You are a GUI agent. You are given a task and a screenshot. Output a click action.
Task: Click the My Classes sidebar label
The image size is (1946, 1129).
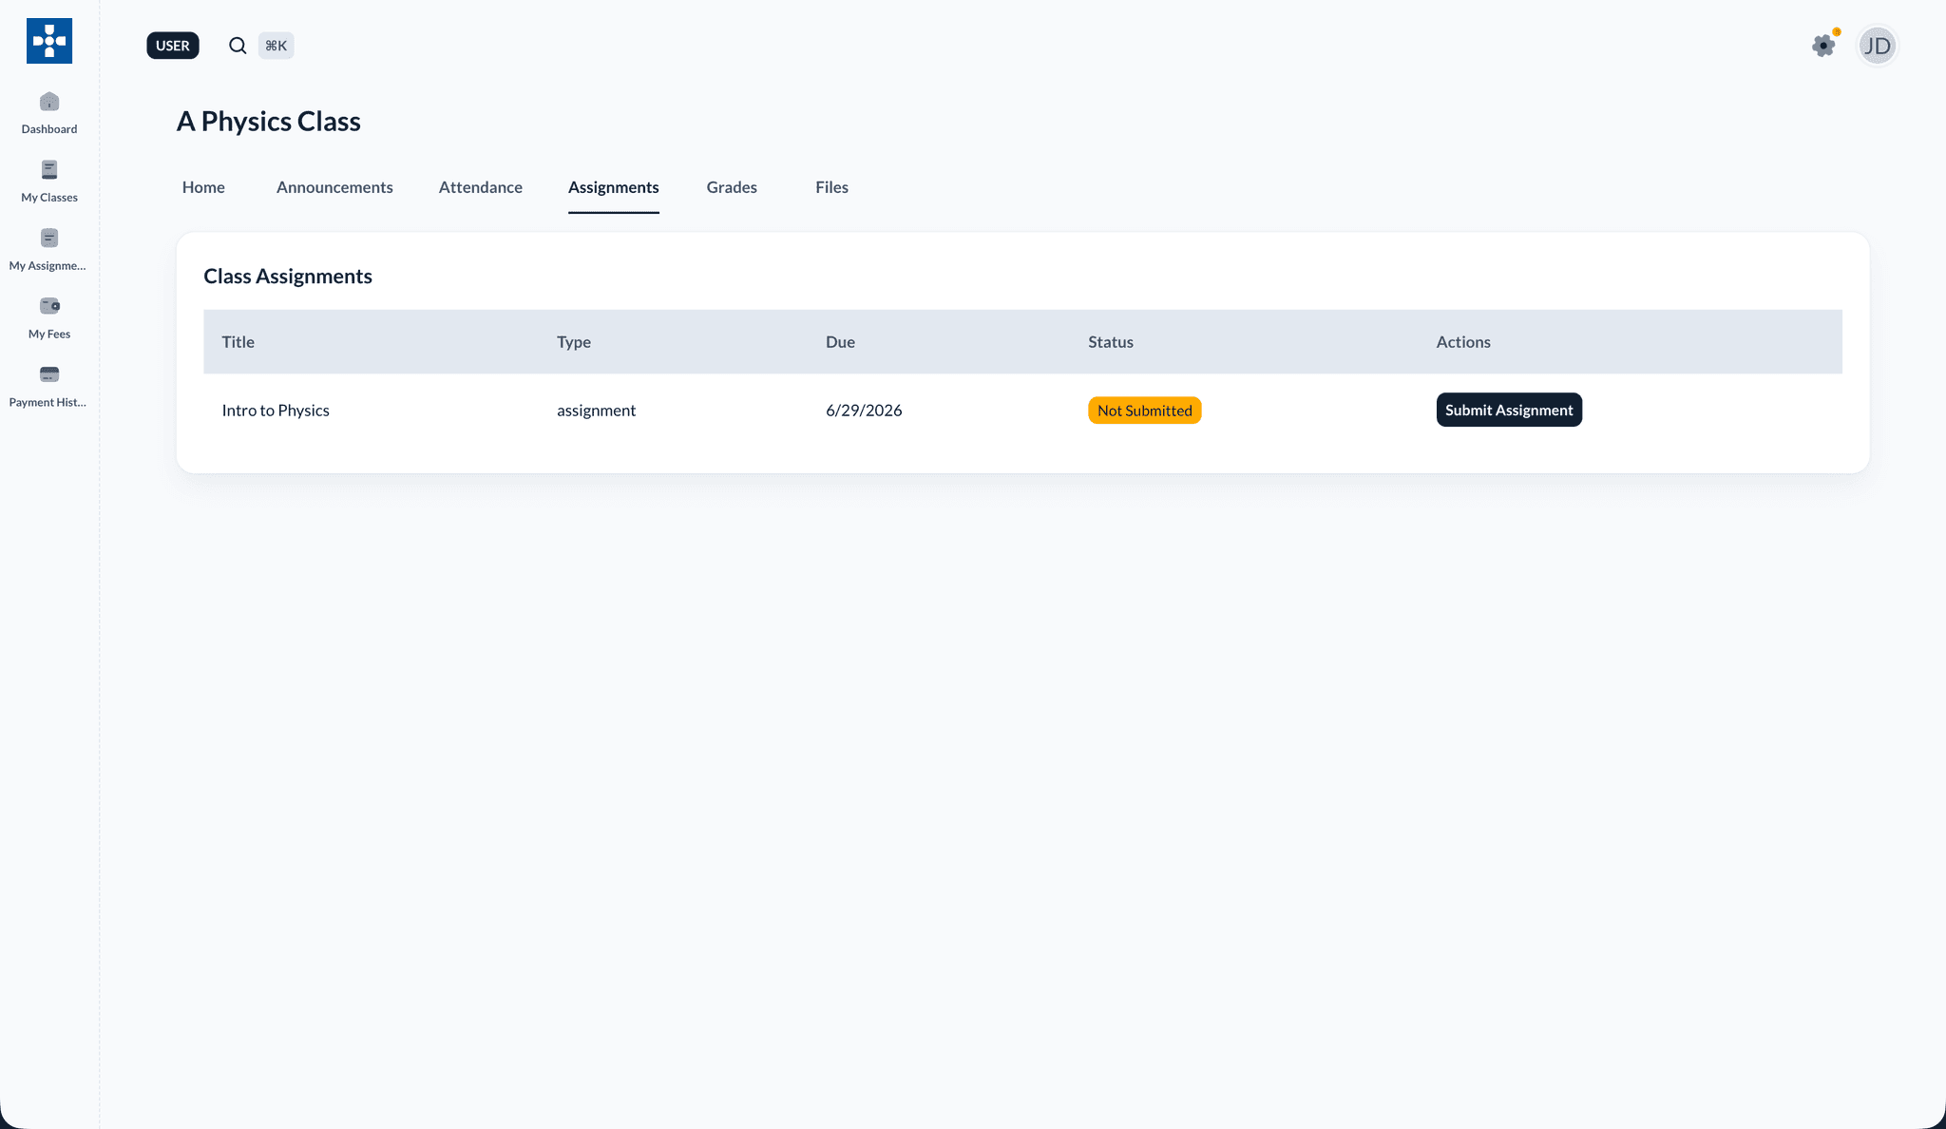click(49, 198)
